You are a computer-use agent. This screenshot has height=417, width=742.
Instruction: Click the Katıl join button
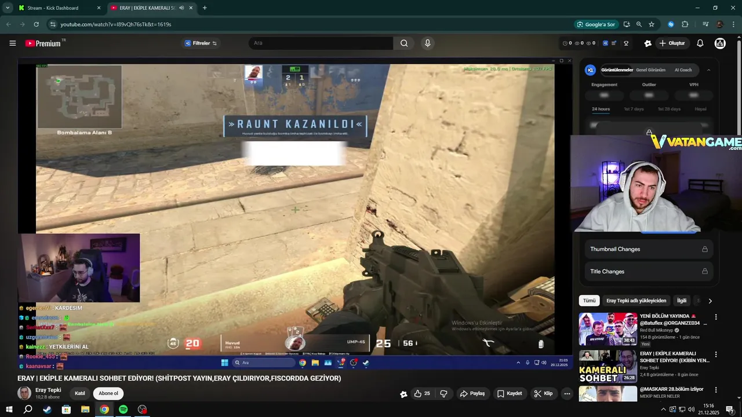(x=80, y=394)
